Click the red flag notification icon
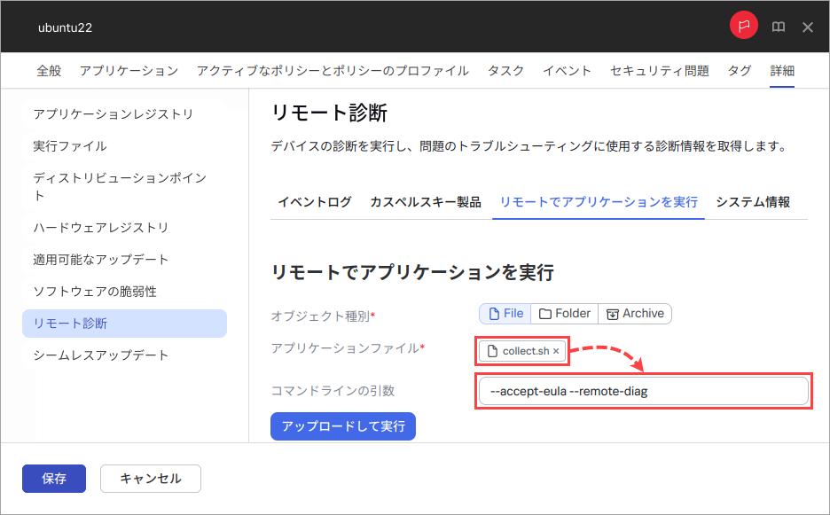This screenshot has height=515, width=830. click(744, 26)
